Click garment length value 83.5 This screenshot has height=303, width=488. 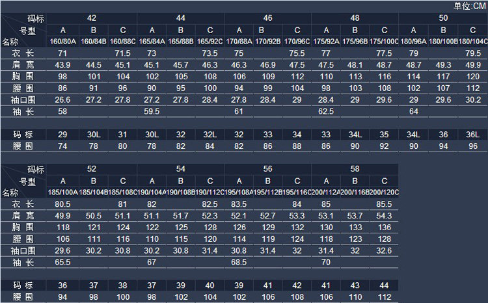click(239, 204)
